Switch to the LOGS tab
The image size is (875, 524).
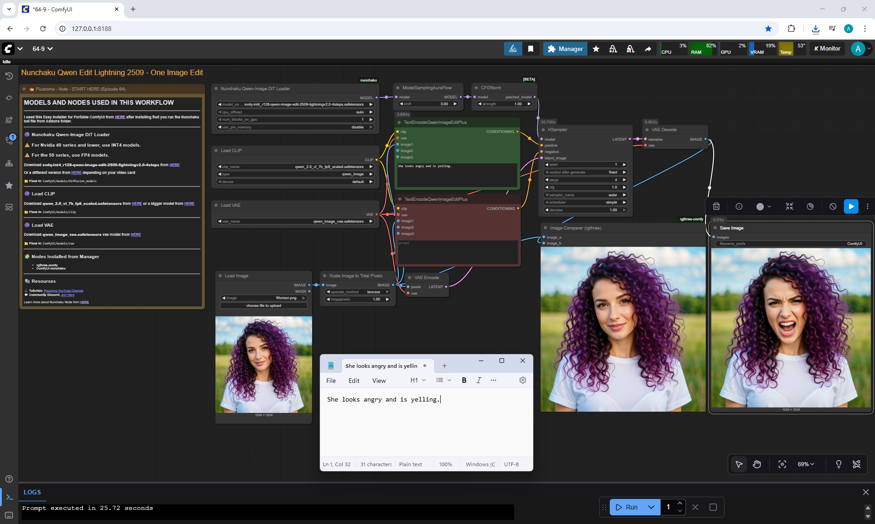32,492
